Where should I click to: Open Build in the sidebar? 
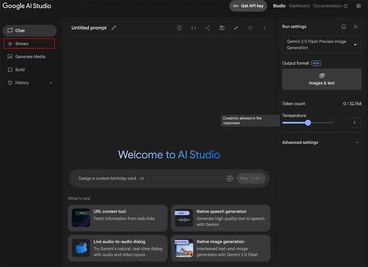coord(29,70)
